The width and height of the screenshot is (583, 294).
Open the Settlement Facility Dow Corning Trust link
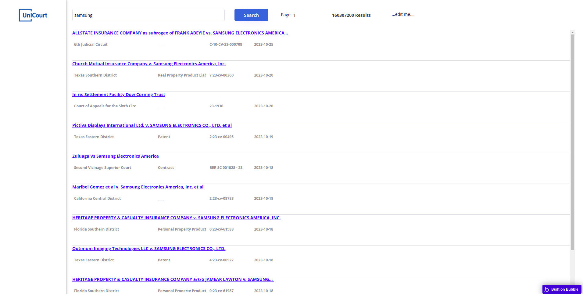(x=119, y=95)
